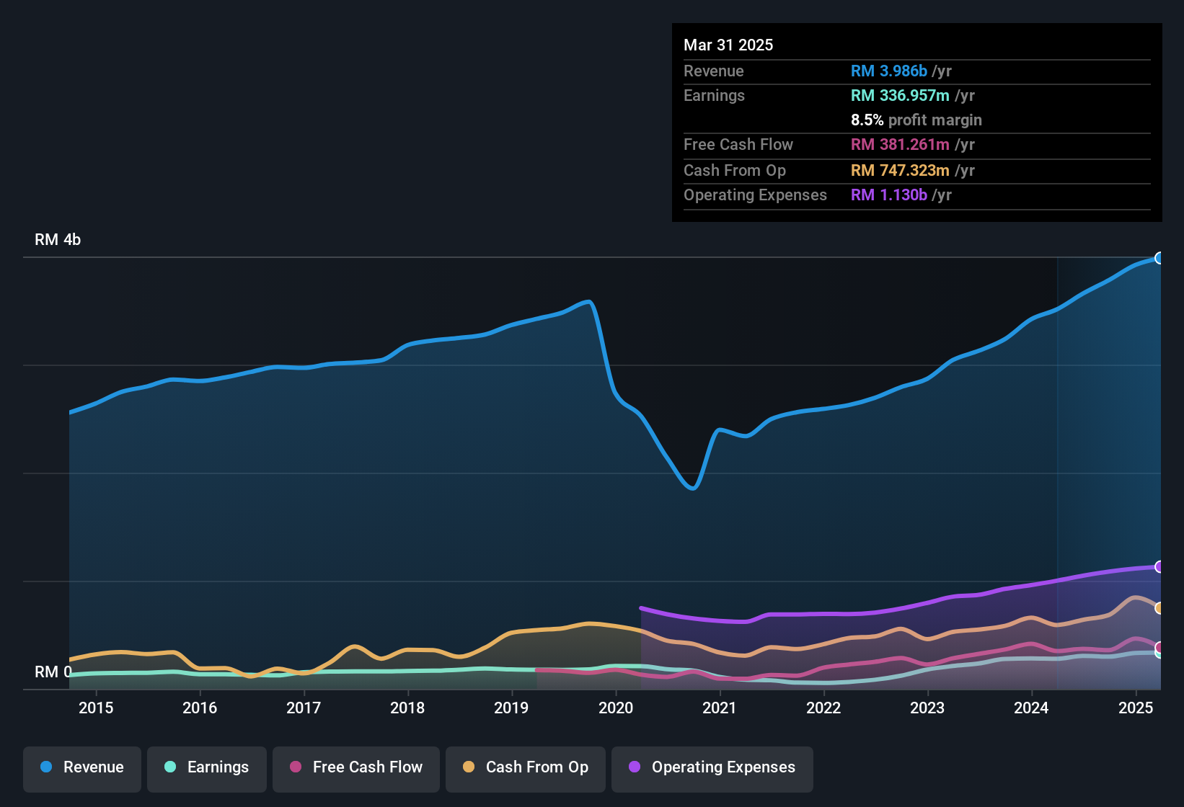
Task: Click the revenue dip near 2021
Action: 692,487
